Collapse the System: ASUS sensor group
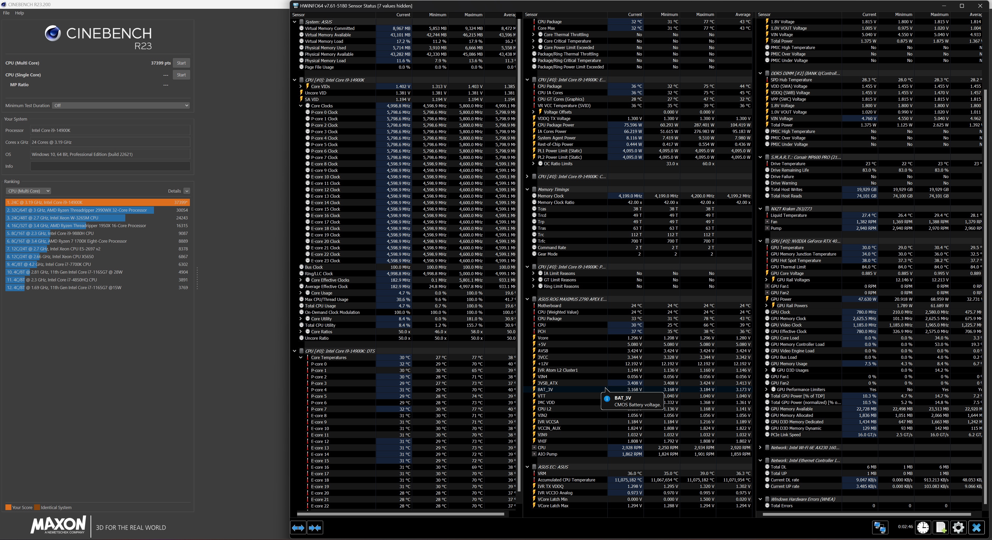Screen dimensions: 992x540 point(295,22)
